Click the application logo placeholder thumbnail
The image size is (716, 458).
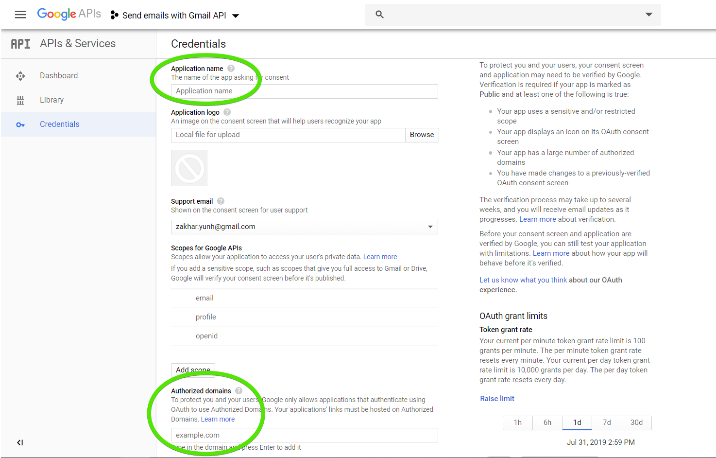(189, 168)
